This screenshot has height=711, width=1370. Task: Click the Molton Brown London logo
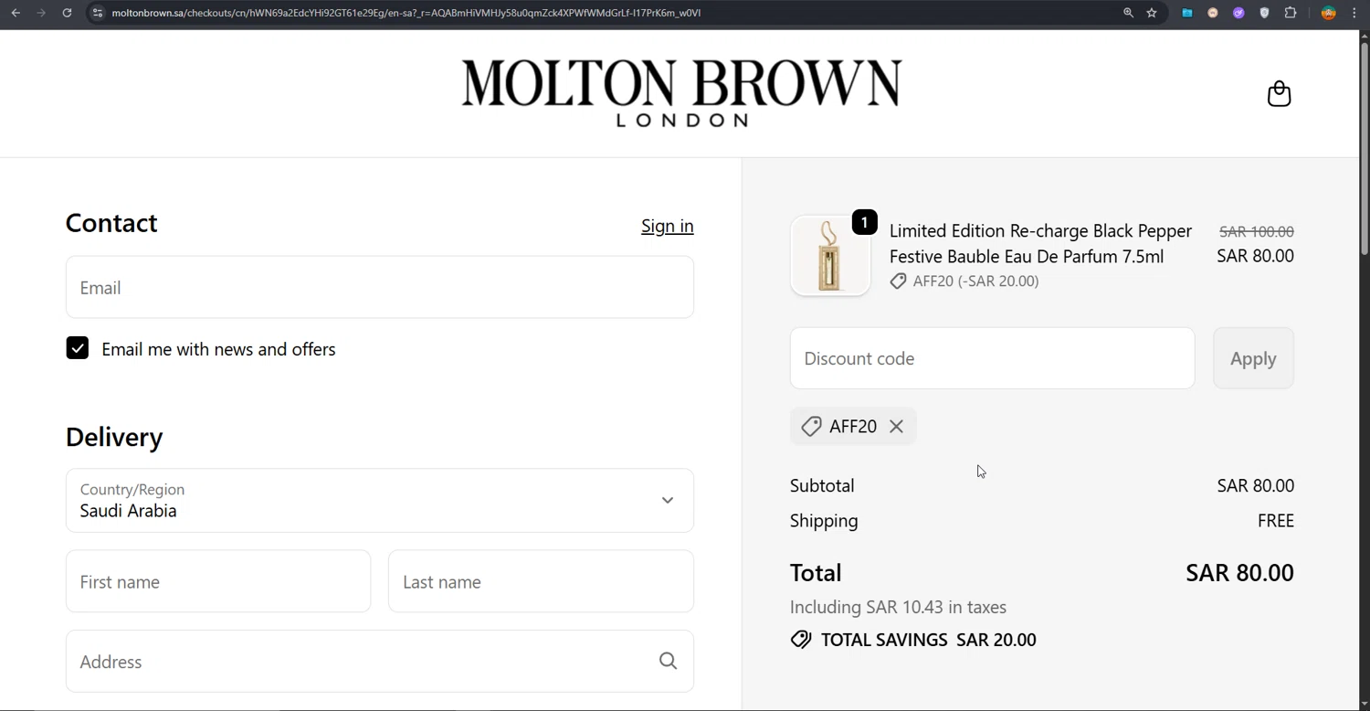(x=681, y=92)
